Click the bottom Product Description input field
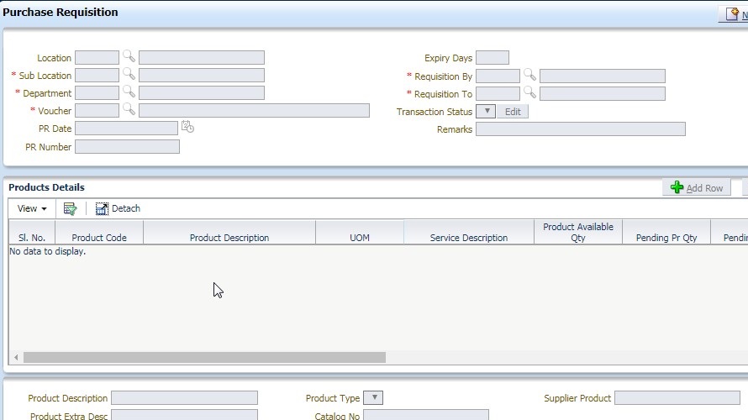The width and height of the screenshot is (748, 420). pos(185,398)
